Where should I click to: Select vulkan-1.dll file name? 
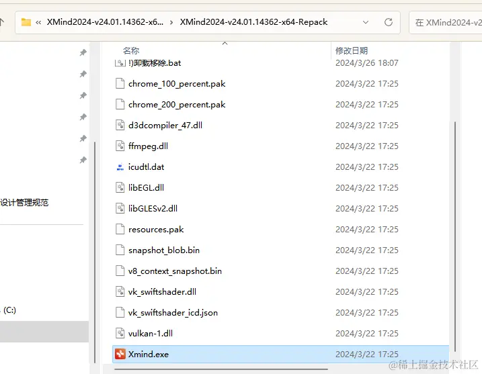pyautogui.click(x=151, y=334)
